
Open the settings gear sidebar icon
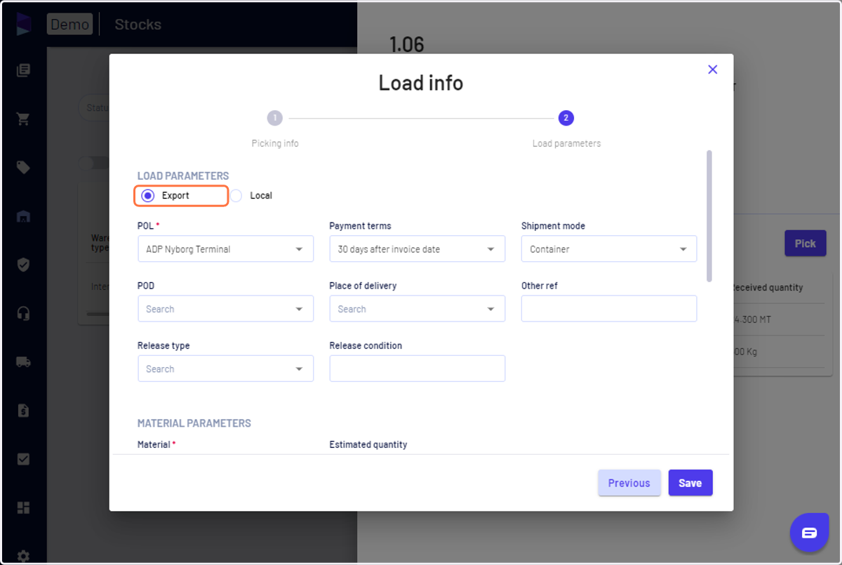[23, 555]
